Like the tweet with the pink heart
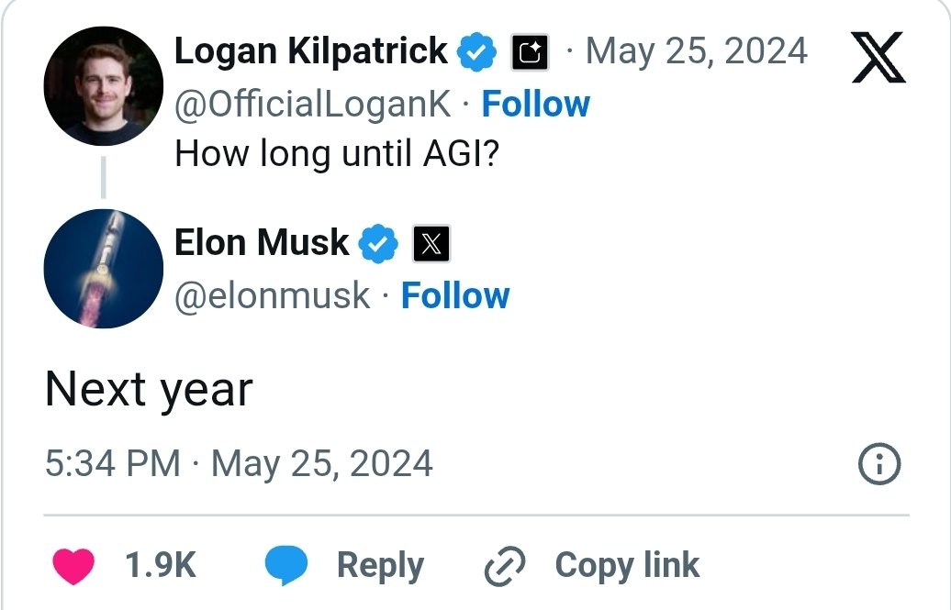Viewport: 951px width, 610px height. tap(73, 566)
